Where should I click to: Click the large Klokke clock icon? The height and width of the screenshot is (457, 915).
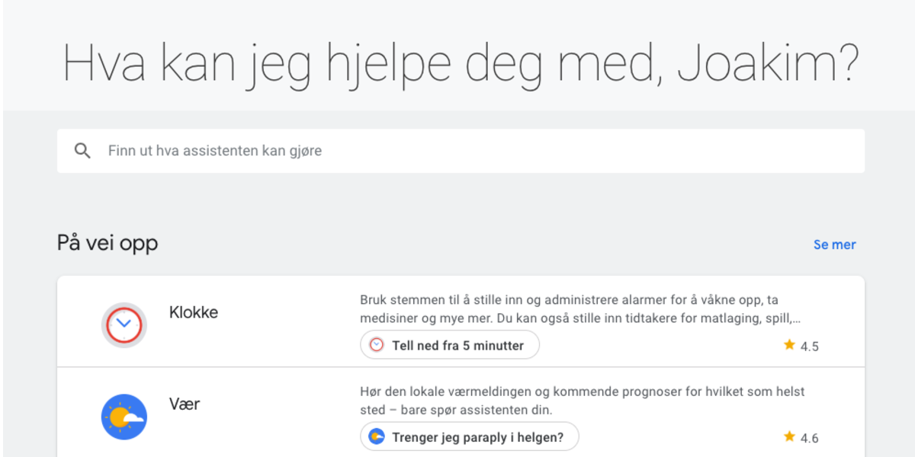[x=124, y=325]
